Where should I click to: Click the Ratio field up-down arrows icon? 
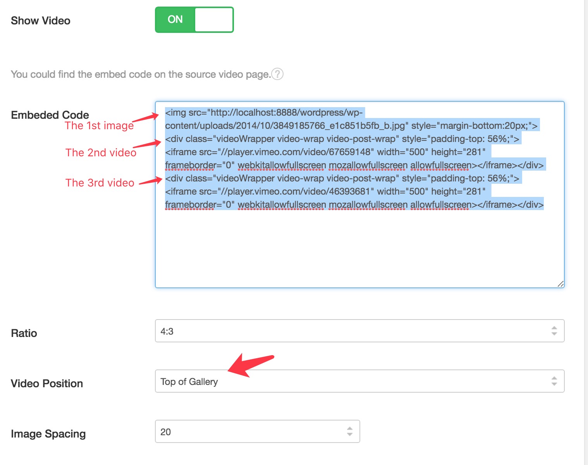[x=554, y=331]
